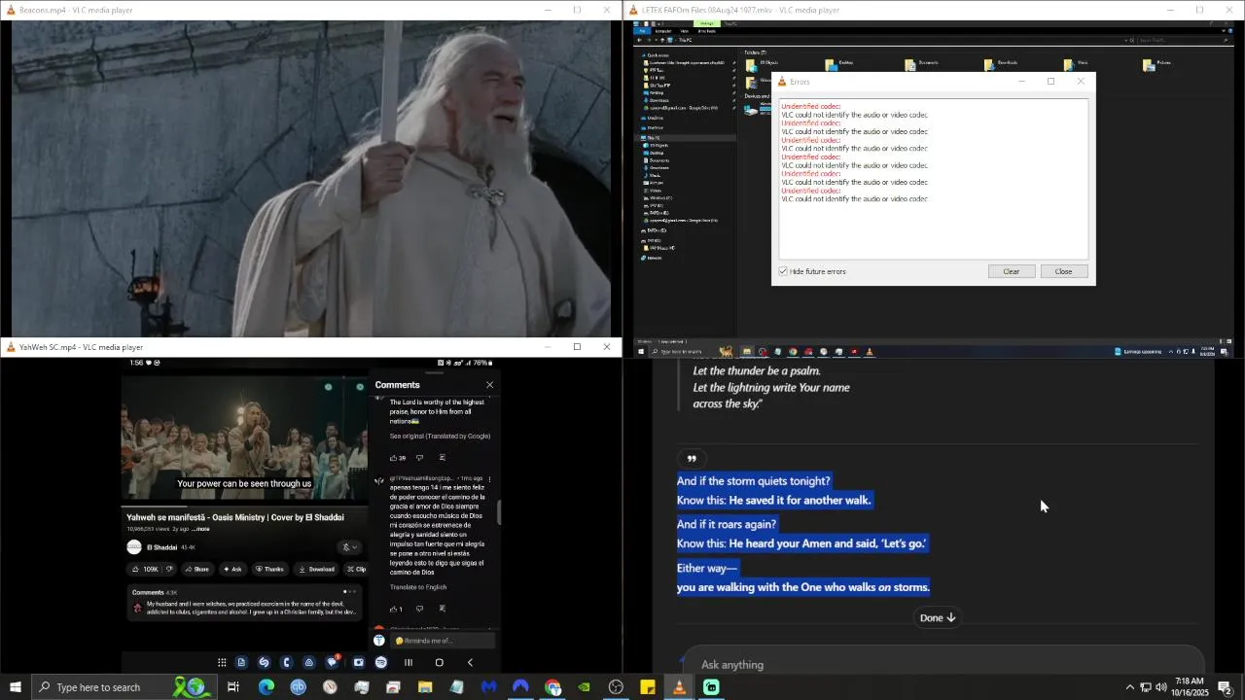Toggle the Hide future errors checkbox
Screen dimensions: 1245x700
click(783, 271)
